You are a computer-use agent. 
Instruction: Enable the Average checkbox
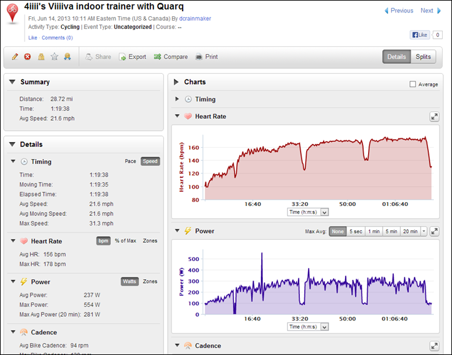pos(413,84)
